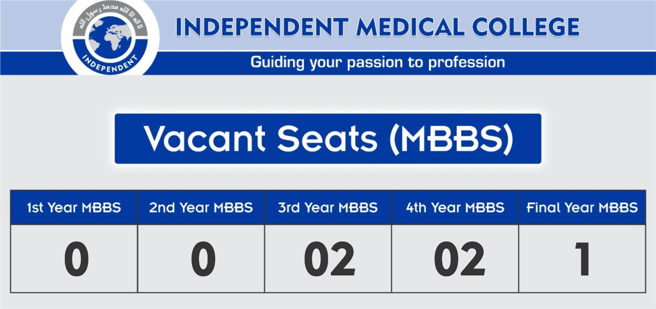Click the Independent Medical College globe logo
The width and height of the screenshot is (656, 309).
pos(110,38)
